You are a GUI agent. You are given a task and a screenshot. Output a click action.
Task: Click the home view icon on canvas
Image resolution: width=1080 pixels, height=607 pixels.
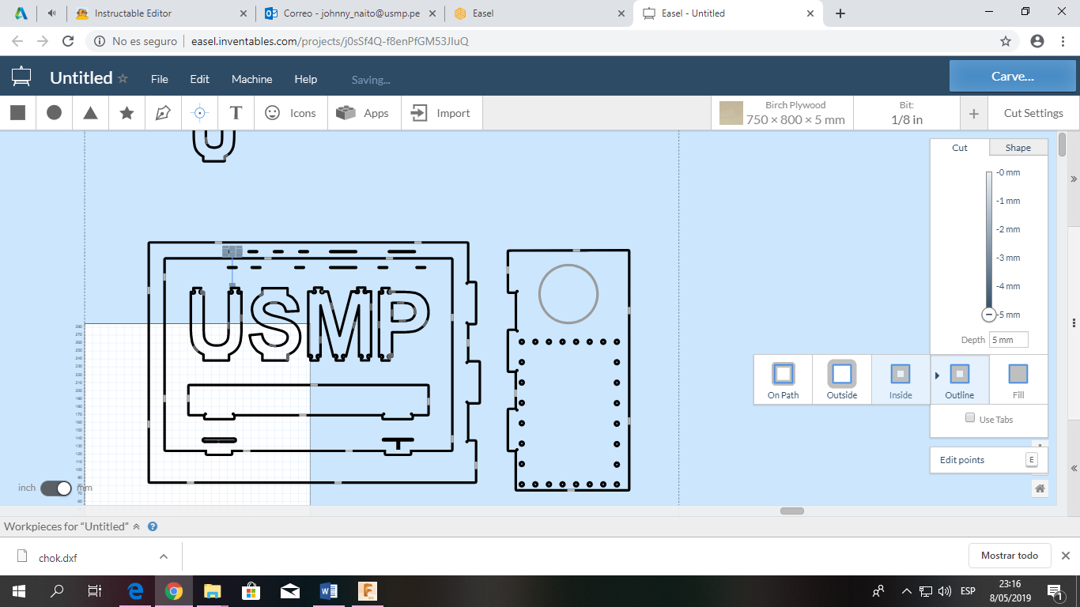pyautogui.click(x=1040, y=488)
